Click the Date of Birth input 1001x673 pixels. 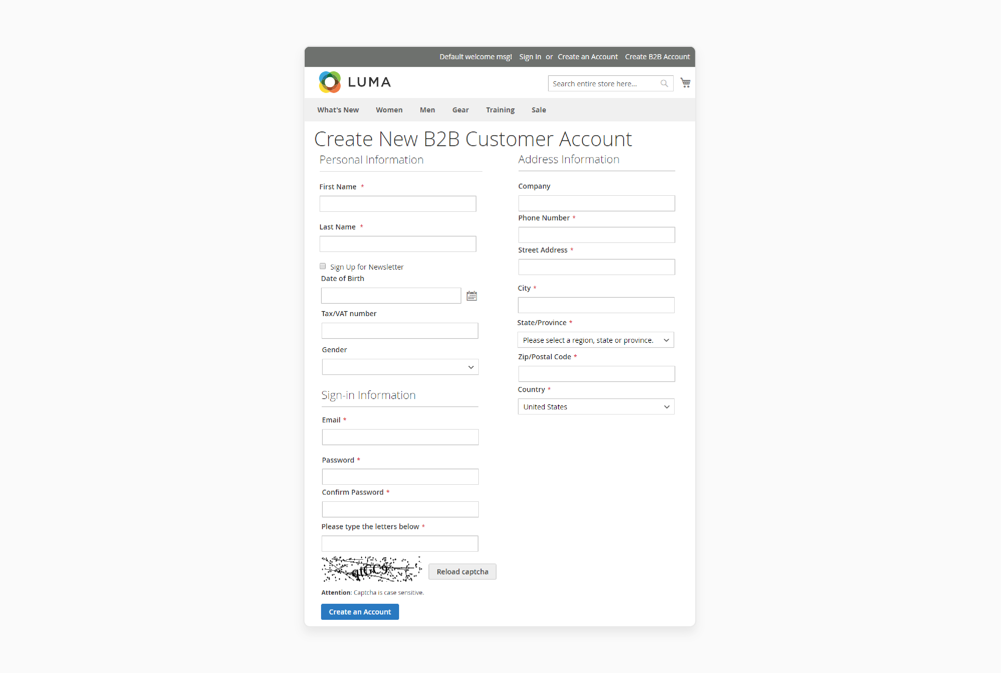391,296
